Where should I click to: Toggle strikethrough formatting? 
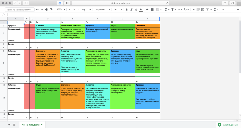pyautogui.click(x=136, y=9)
